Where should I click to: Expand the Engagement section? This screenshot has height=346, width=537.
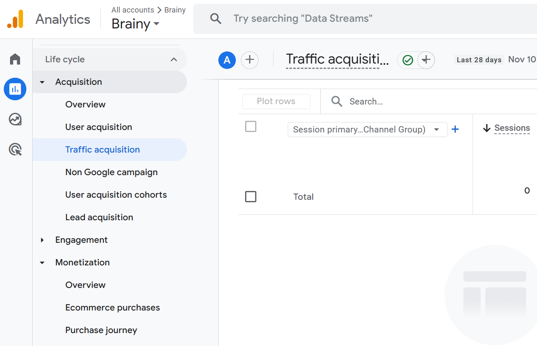click(81, 240)
